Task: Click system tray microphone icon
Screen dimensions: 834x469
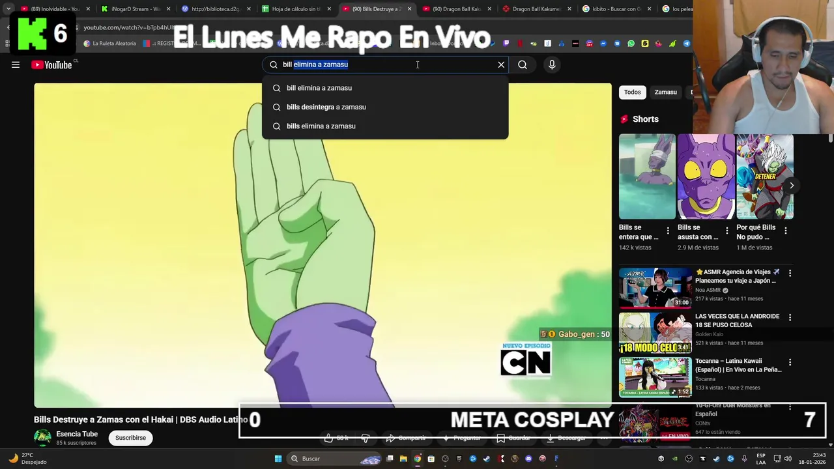Action: 744,459
